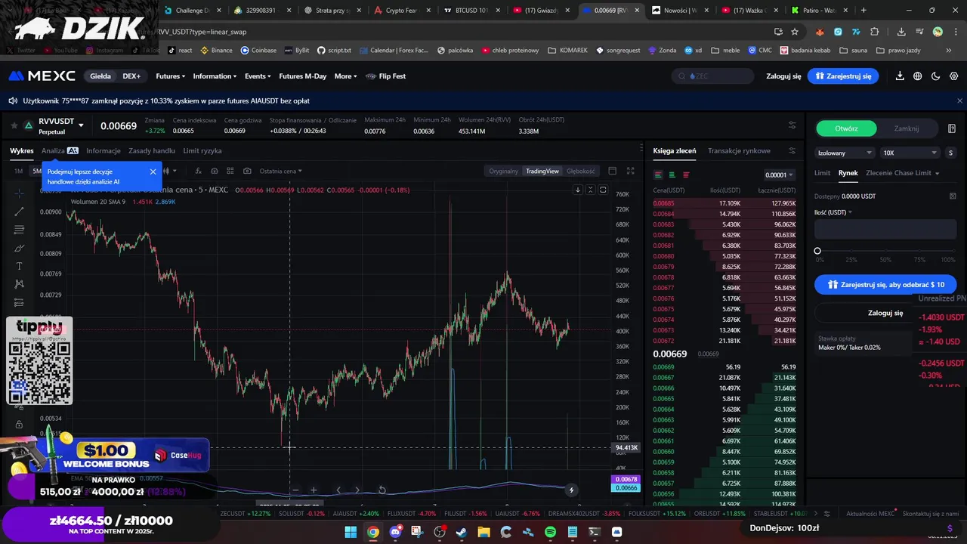The image size is (967, 544).
Task: Select the Fibonacci retracement tool
Action: tap(20, 230)
